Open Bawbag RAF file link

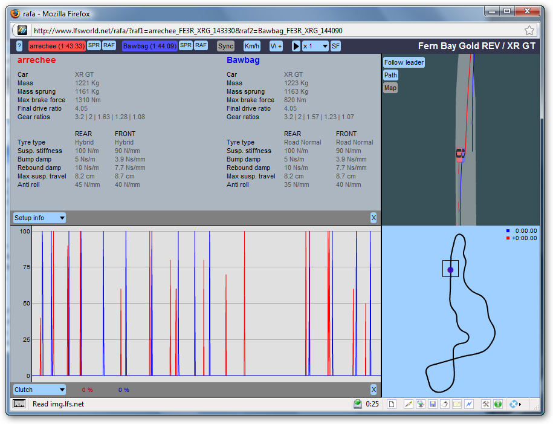tap(201, 45)
